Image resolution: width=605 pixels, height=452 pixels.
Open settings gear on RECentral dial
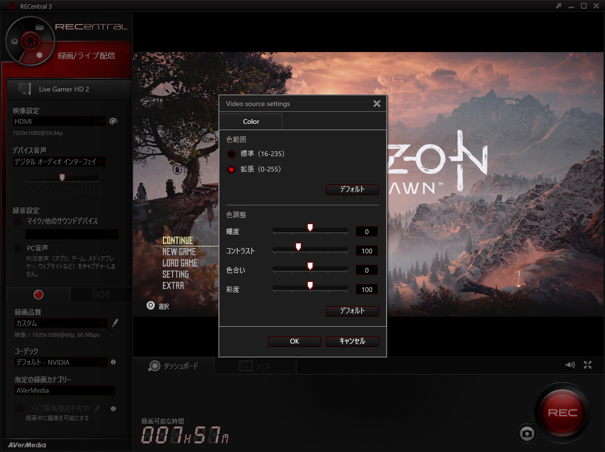pyautogui.click(x=14, y=41)
